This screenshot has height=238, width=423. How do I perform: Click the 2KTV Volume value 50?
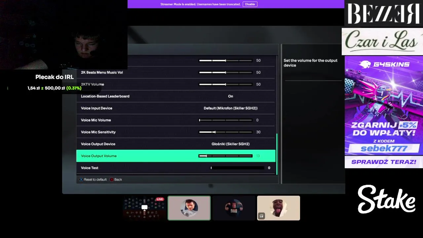[258, 84]
